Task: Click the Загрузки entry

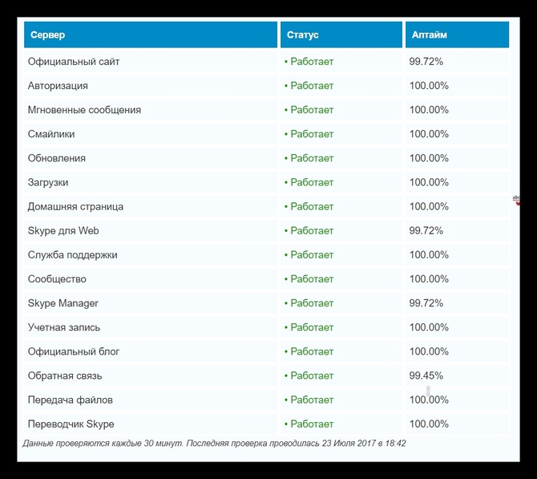Action: tap(48, 182)
